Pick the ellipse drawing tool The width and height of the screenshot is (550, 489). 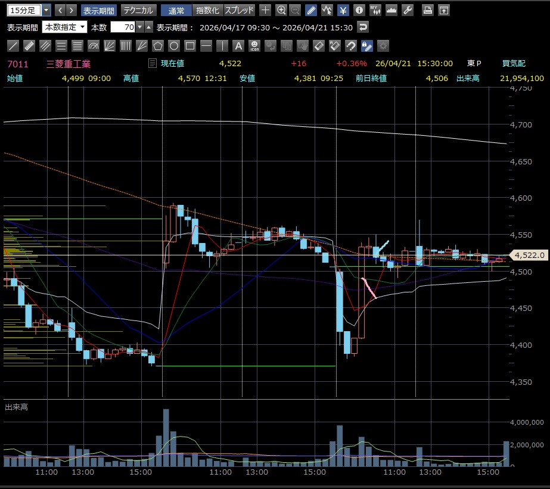(x=174, y=46)
